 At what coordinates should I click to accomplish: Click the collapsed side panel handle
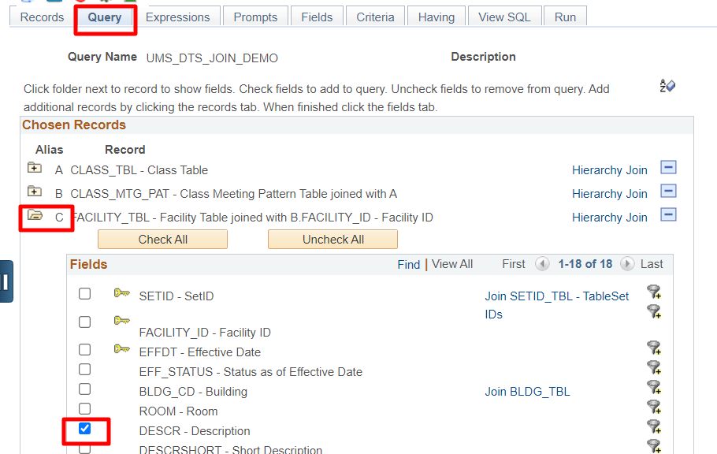click(x=6, y=281)
